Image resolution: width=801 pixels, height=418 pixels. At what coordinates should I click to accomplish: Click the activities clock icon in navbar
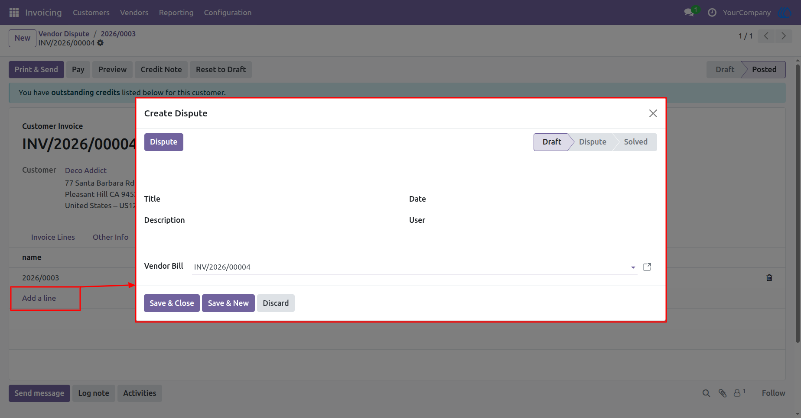[x=712, y=13]
